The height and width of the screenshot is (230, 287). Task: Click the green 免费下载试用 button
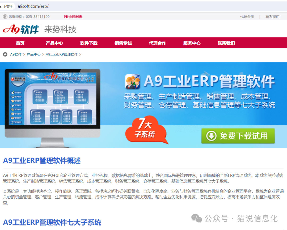[x=238, y=136]
